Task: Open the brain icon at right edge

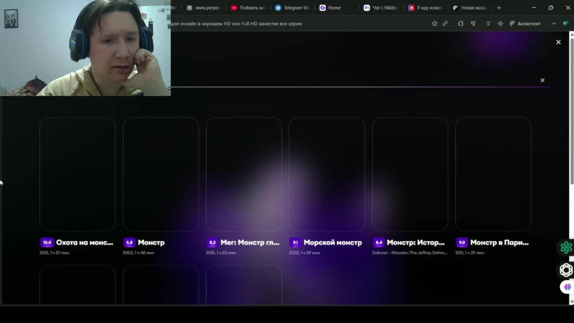Action: [x=567, y=287]
